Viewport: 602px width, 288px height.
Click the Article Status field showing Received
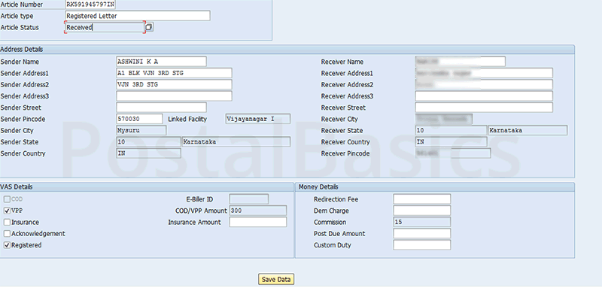pyautogui.click(x=105, y=27)
